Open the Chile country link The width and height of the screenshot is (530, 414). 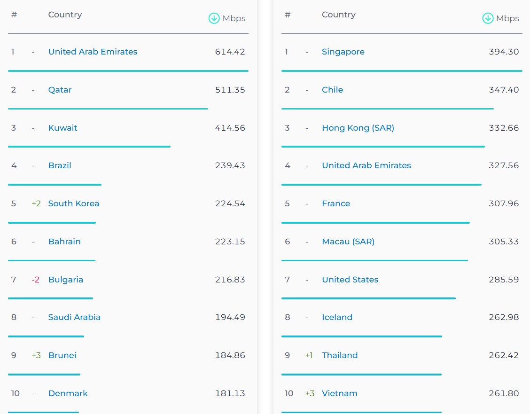click(x=332, y=90)
